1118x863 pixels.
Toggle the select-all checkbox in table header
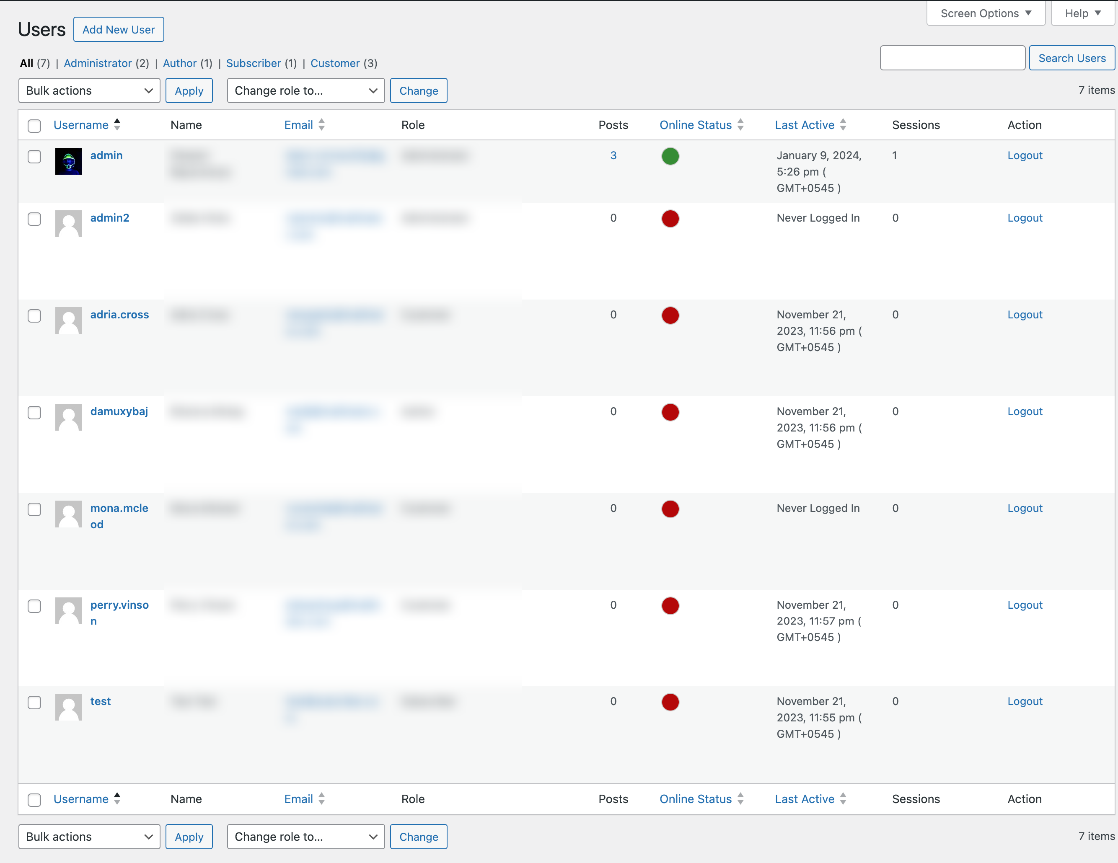coord(34,126)
